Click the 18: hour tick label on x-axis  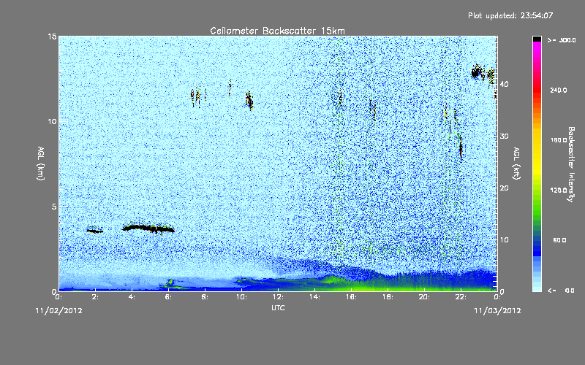coord(388,297)
